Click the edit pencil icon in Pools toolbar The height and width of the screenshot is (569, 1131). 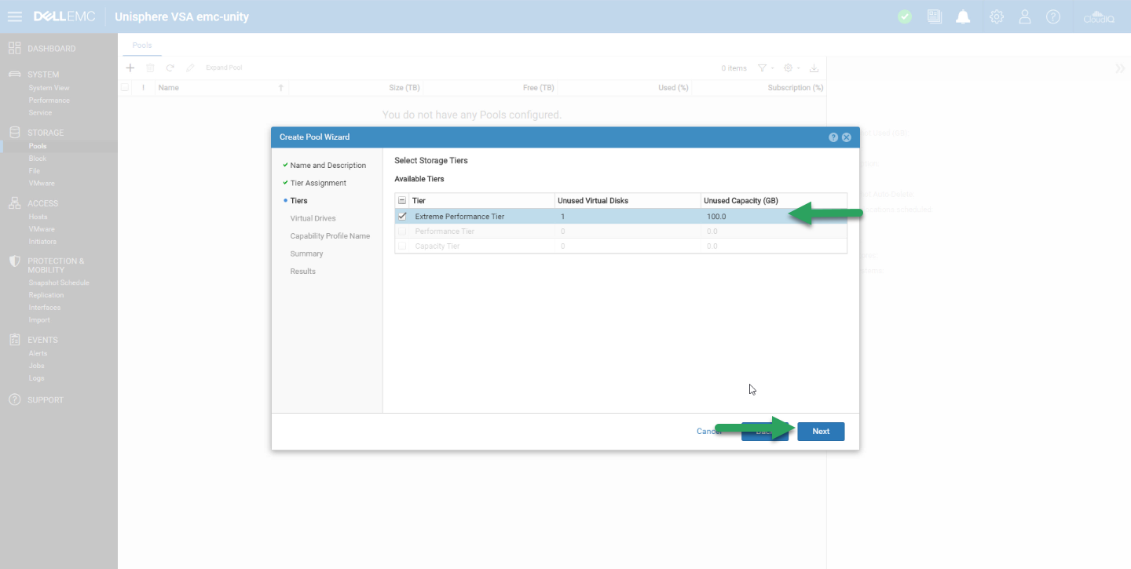[190, 68]
